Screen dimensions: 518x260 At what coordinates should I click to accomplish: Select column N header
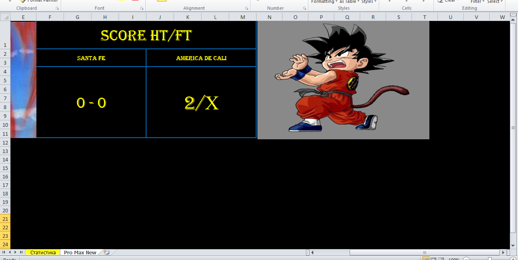point(269,17)
